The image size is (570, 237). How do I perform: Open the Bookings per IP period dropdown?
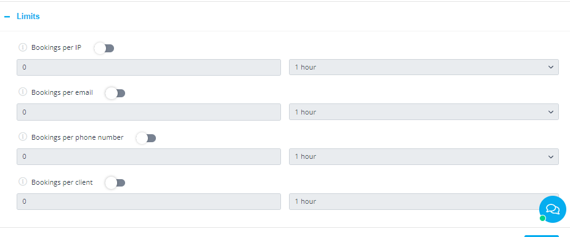click(x=423, y=67)
